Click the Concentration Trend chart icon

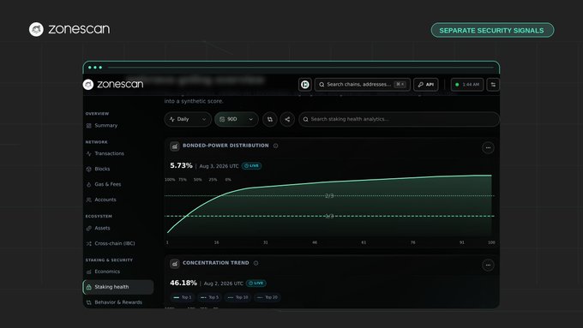(x=174, y=264)
